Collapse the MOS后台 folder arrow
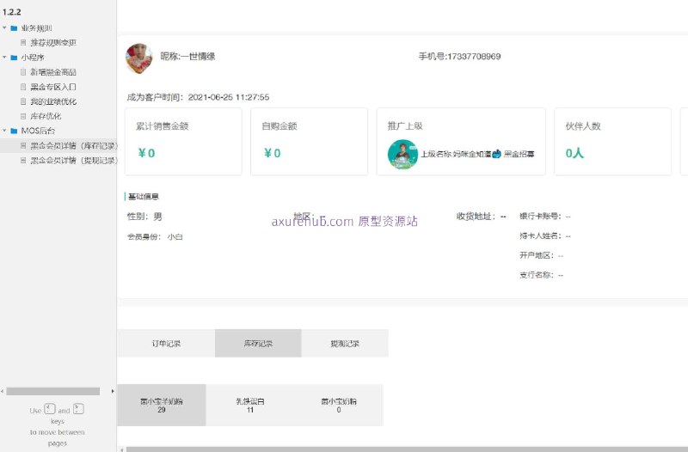 (4, 131)
